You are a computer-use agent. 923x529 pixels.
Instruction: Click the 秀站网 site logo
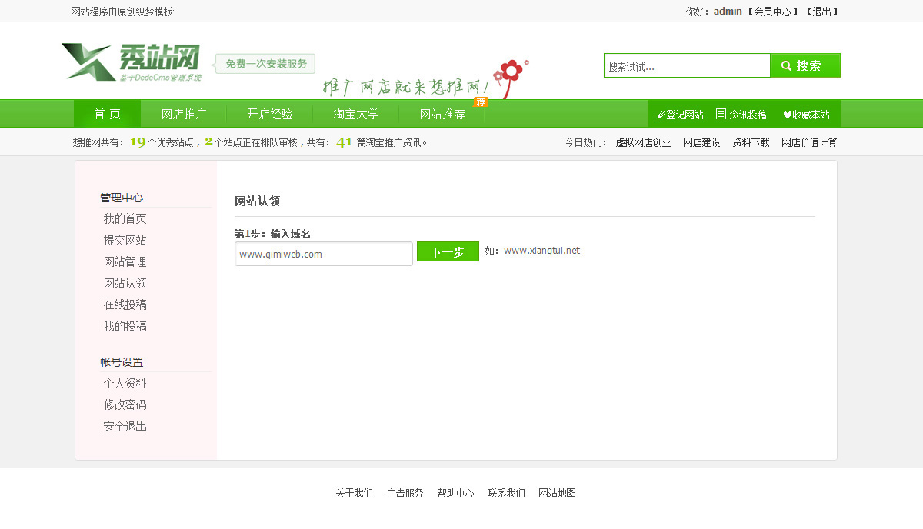(x=132, y=62)
